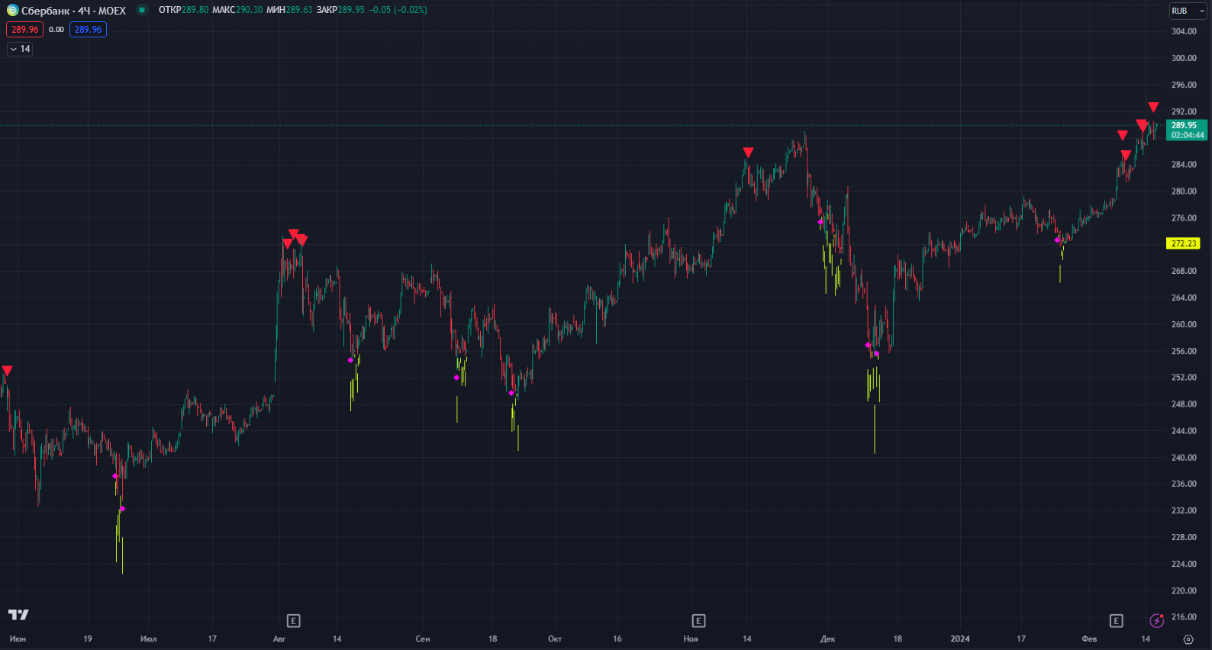Viewport: 1212px width, 650px height.
Task: Click the Окт time axis label
Action: 555,639
